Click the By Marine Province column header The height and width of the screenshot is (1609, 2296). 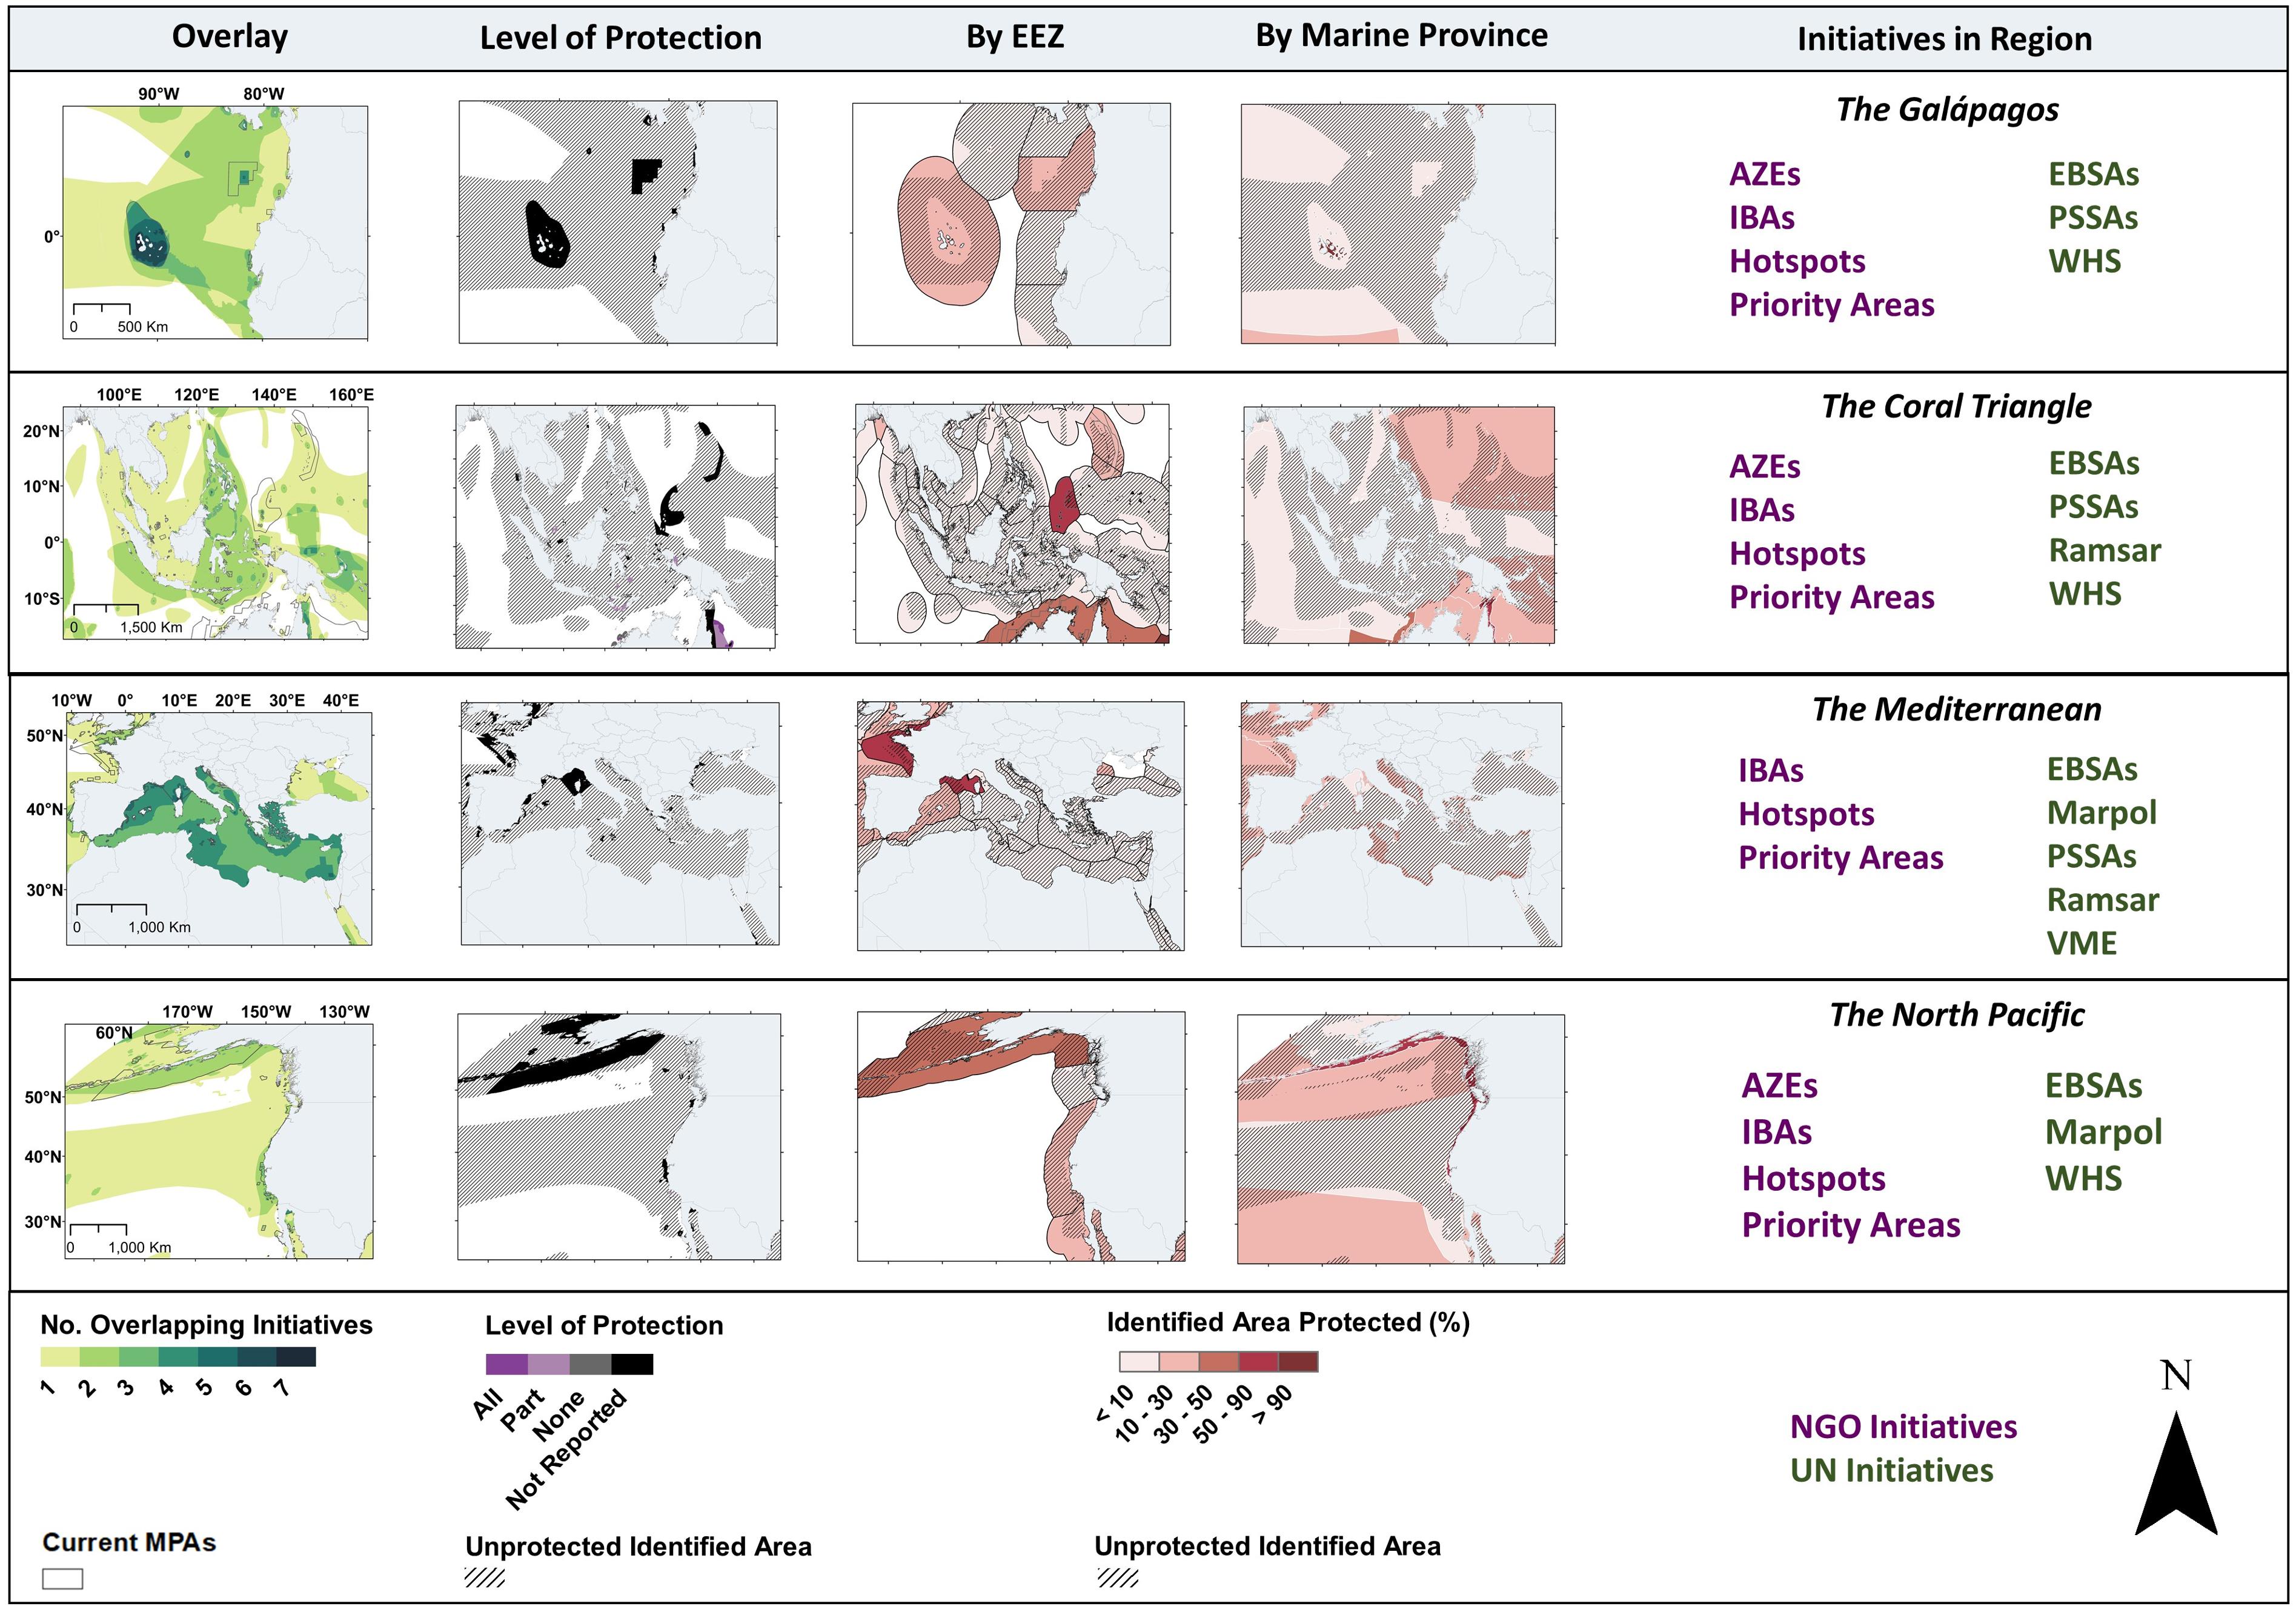pos(1401,36)
